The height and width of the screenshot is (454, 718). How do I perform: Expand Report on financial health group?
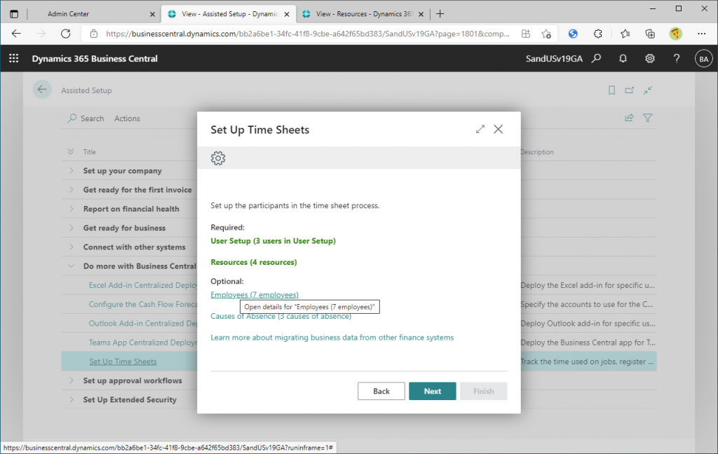[72, 209]
